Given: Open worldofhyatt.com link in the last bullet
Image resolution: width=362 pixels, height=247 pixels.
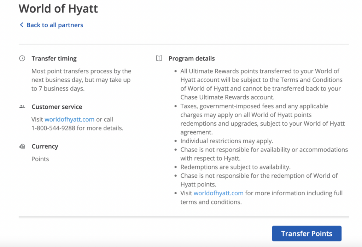Looking at the screenshot, I should (218, 193).
